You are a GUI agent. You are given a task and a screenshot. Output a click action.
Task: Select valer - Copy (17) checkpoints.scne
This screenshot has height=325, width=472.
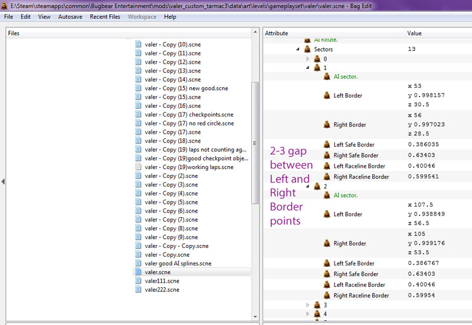[189, 114]
